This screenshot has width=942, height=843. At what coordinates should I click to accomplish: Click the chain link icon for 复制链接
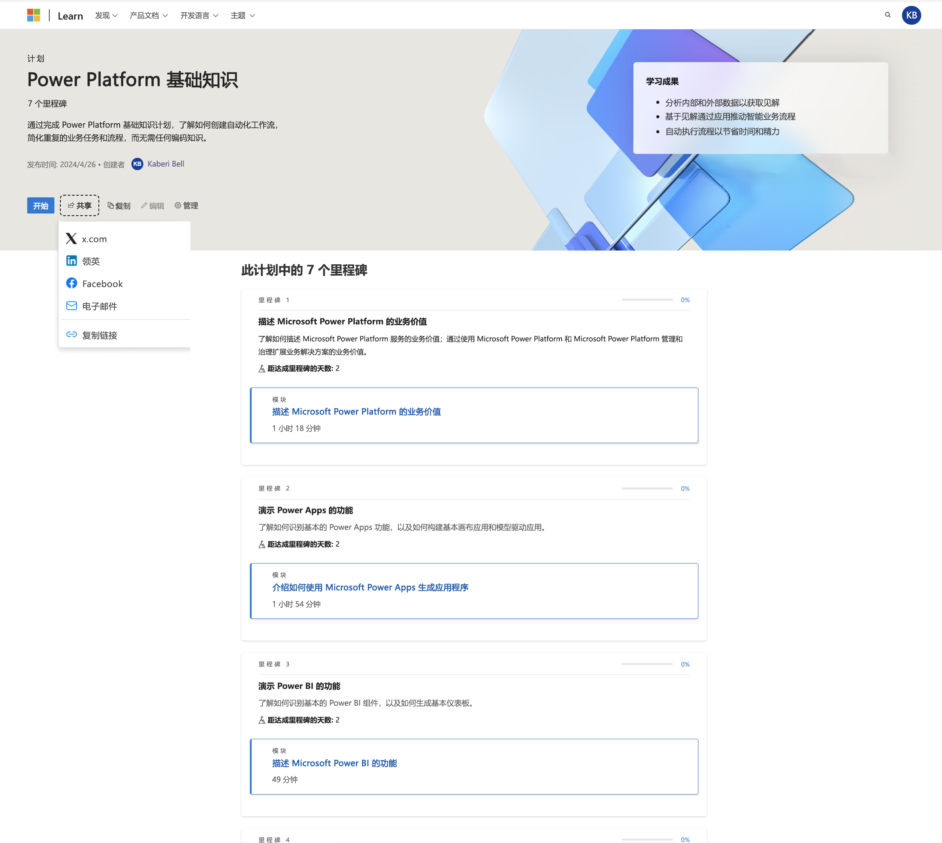[x=71, y=335]
